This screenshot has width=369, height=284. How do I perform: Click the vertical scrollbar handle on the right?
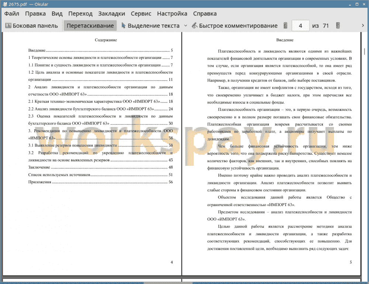click(364, 51)
